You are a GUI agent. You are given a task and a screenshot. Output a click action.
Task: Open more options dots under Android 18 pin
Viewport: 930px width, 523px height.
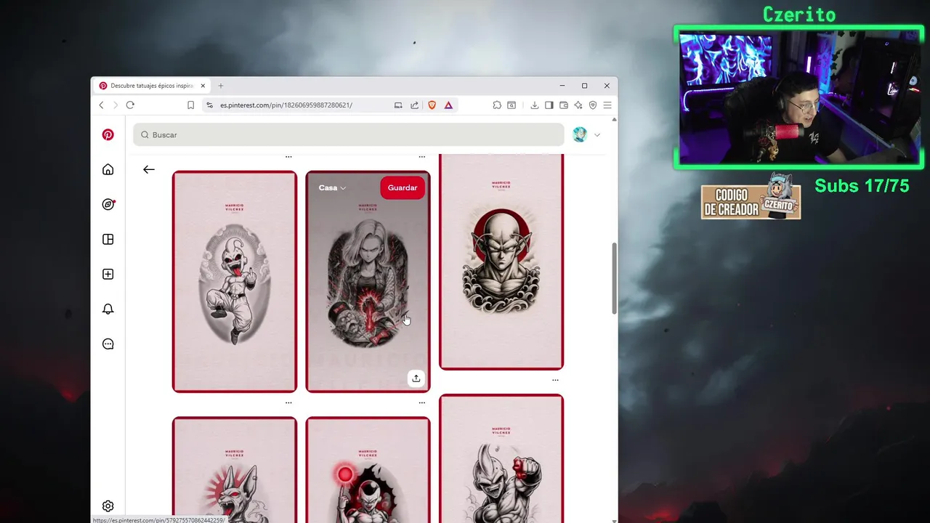(422, 402)
